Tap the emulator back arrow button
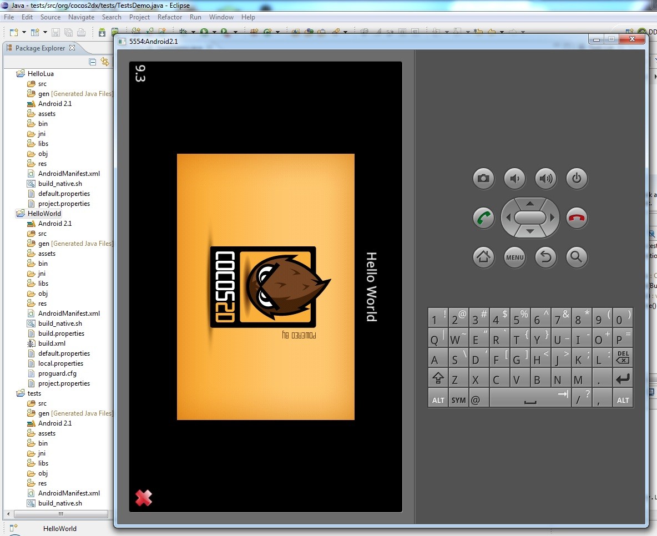657x536 pixels. (x=545, y=257)
